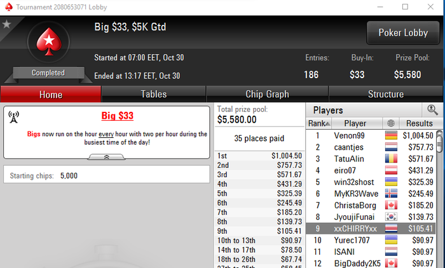Select the highlighted xxCHIRRYxx row

pos(371,228)
